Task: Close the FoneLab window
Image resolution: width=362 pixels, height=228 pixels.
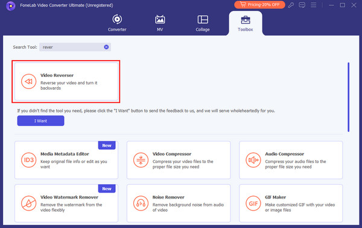Action: point(354,5)
